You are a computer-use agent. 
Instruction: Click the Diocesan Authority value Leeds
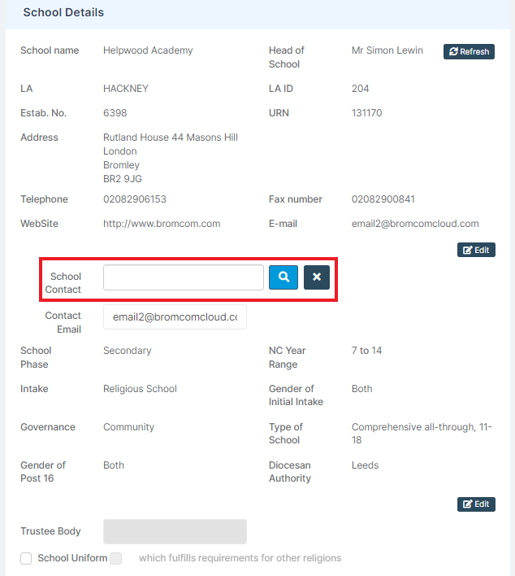(x=365, y=465)
